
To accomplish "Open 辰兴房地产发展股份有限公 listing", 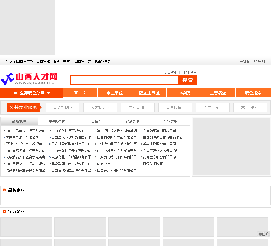I will point(25,170).
